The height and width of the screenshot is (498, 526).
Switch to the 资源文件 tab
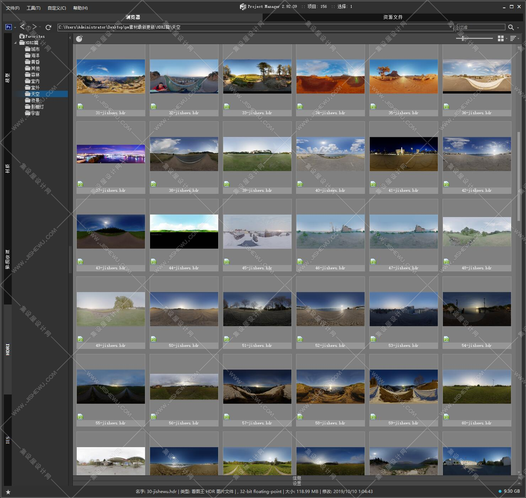point(393,17)
